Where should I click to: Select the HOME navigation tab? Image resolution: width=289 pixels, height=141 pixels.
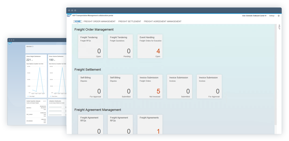78,21
